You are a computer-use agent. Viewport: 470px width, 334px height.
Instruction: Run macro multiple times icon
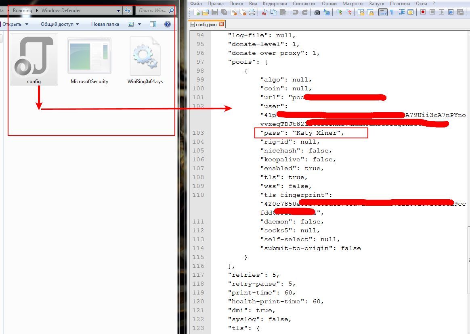[x=451, y=12]
